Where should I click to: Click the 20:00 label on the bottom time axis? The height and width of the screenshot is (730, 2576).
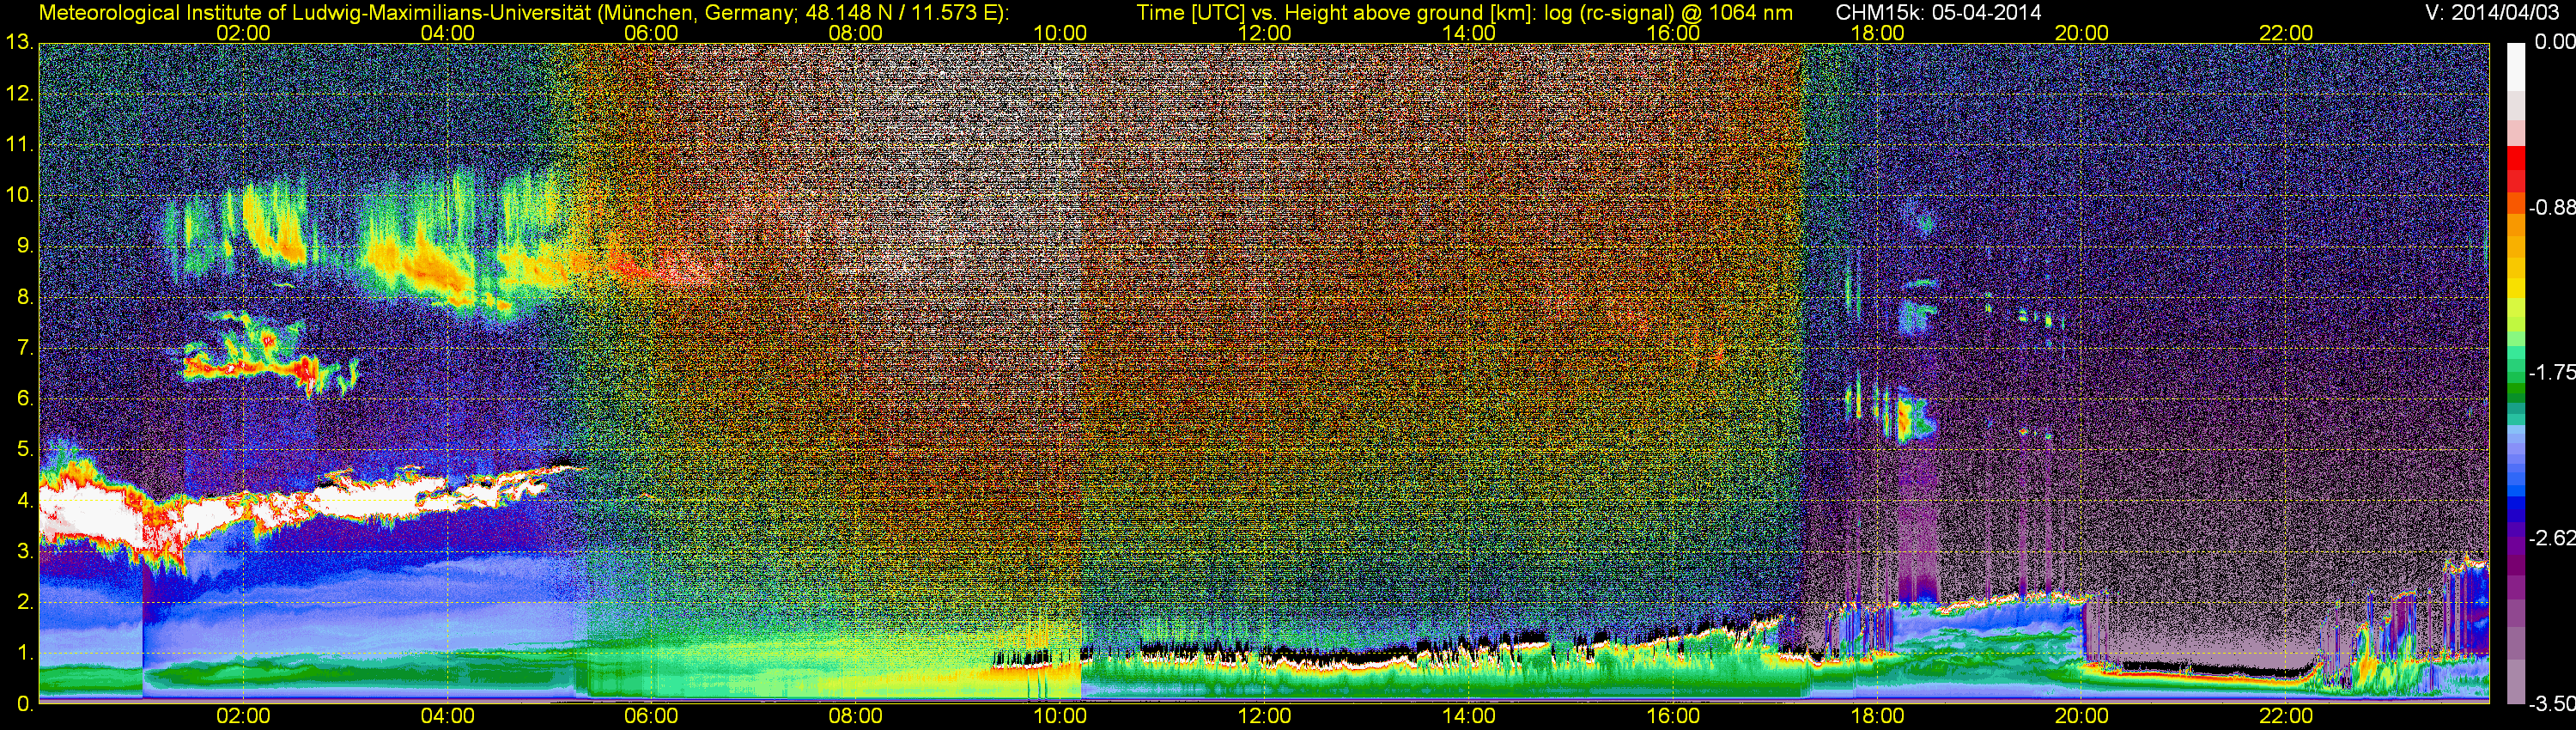pyautogui.click(x=2082, y=716)
